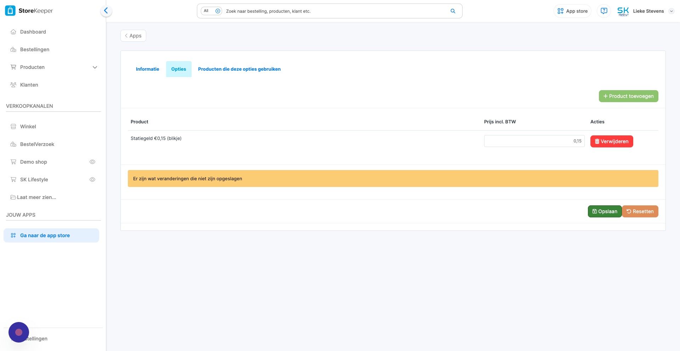Open the App store button

point(572,11)
